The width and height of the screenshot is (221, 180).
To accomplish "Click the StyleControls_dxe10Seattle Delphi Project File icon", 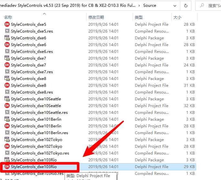I will click(7, 105).
